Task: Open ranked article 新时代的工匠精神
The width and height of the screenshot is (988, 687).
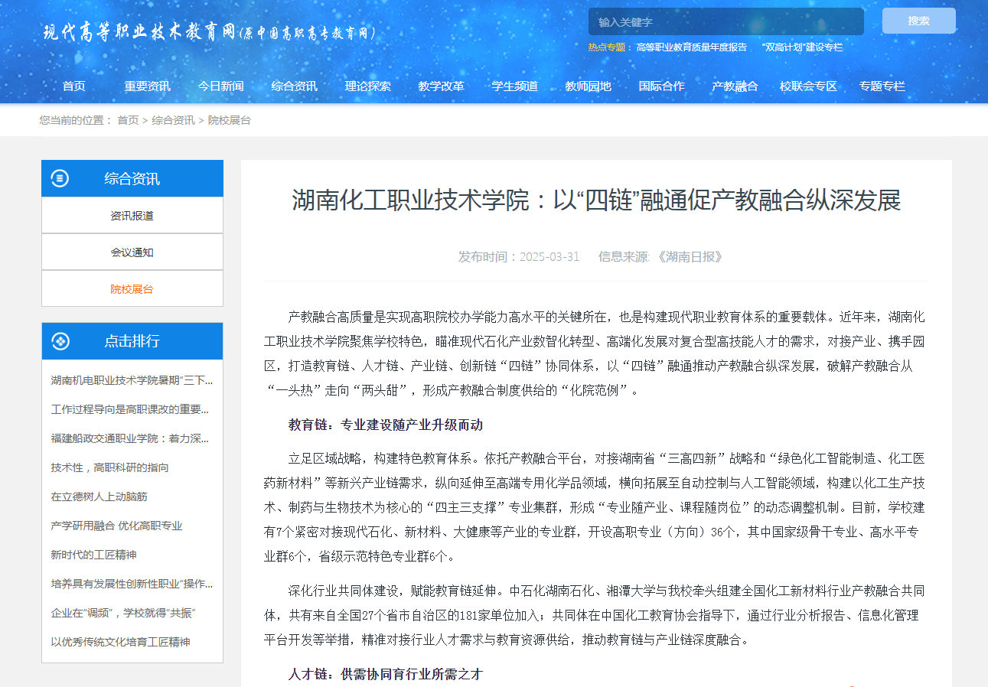Action: coord(94,555)
